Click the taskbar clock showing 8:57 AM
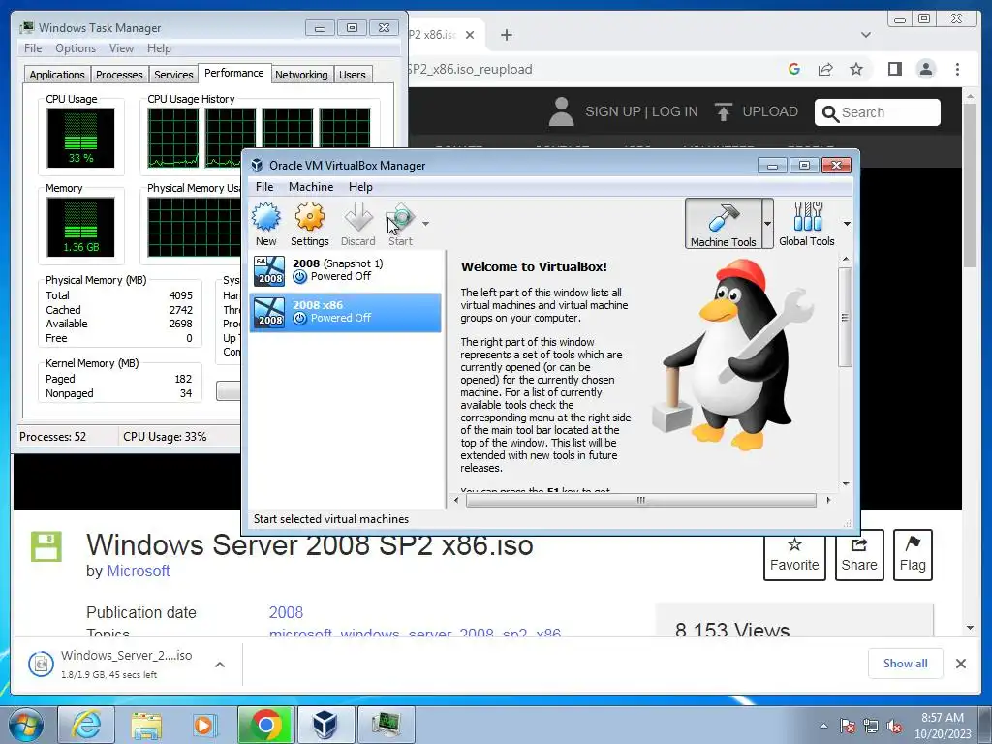Viewport: 992px width, 744px height. [943, 726]
